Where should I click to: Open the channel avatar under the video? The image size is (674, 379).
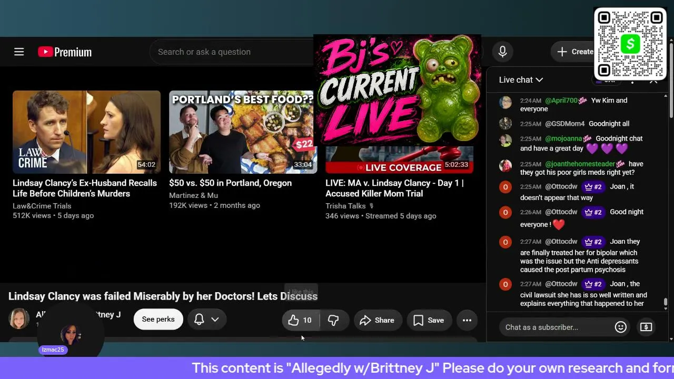tap(19, 319)
